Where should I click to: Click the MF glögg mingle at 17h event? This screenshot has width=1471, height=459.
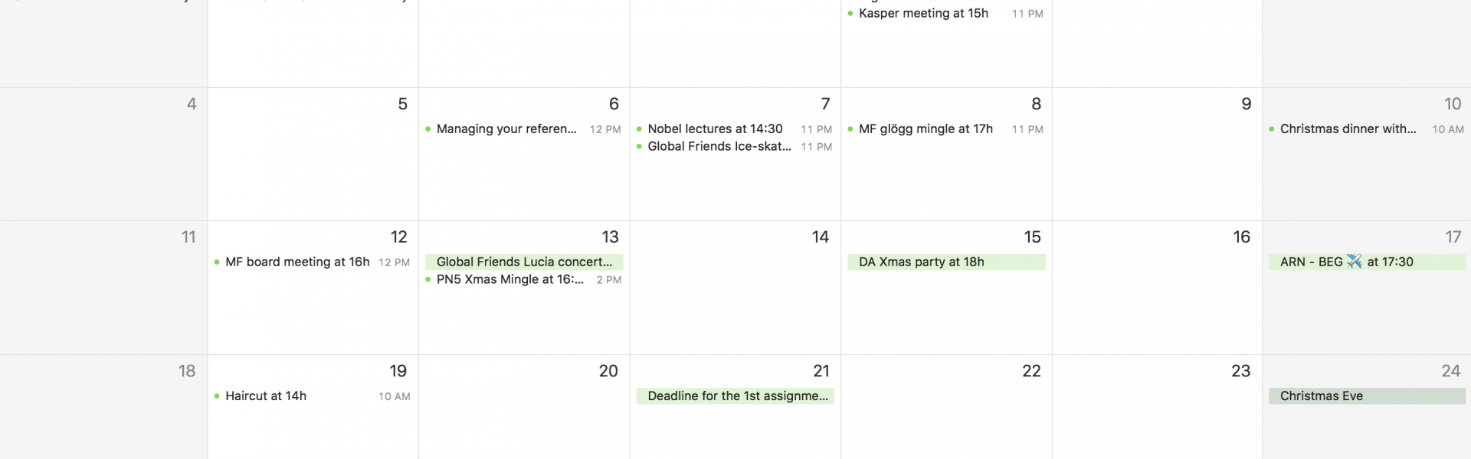[945, 129]
